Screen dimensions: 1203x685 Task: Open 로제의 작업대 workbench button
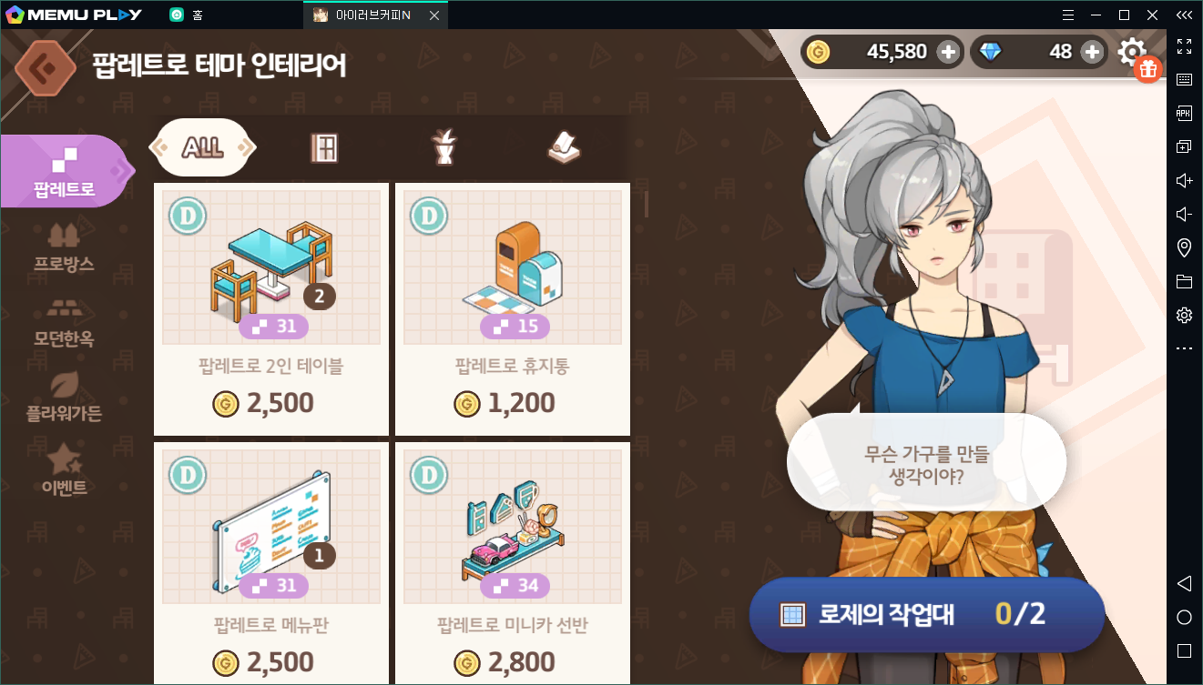(x=926, y=615)
